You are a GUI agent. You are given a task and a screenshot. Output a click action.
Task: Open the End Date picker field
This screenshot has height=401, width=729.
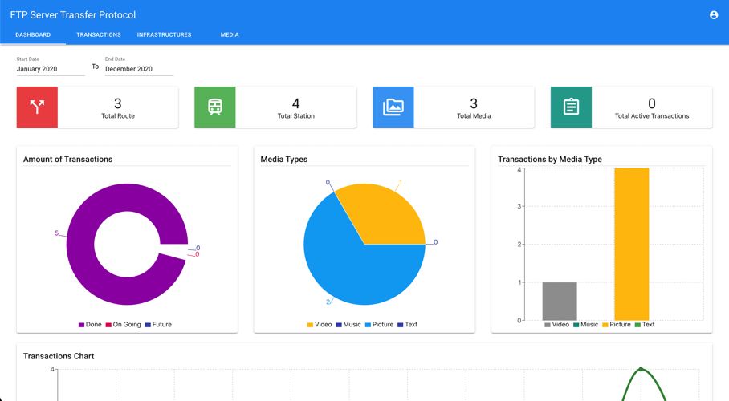139,69
